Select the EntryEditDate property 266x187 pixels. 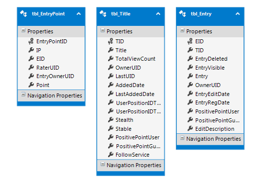212,94
